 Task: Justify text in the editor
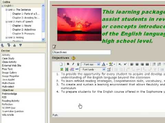point(147,64)
